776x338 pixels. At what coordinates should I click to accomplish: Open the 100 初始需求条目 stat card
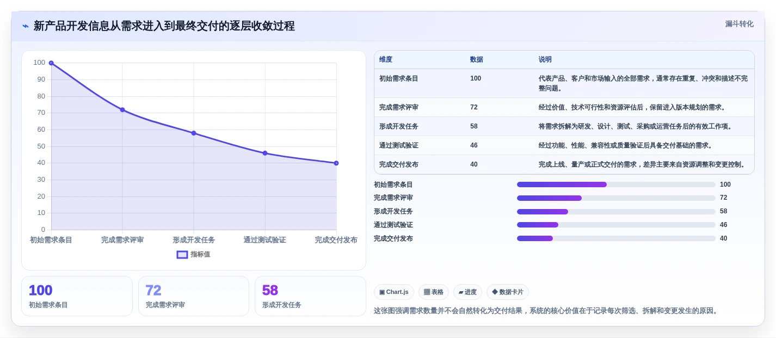77,296
